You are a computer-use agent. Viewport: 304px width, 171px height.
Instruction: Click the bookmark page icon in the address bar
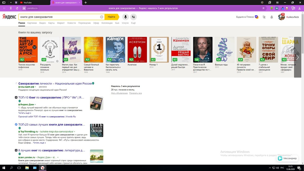pos(263,8)
